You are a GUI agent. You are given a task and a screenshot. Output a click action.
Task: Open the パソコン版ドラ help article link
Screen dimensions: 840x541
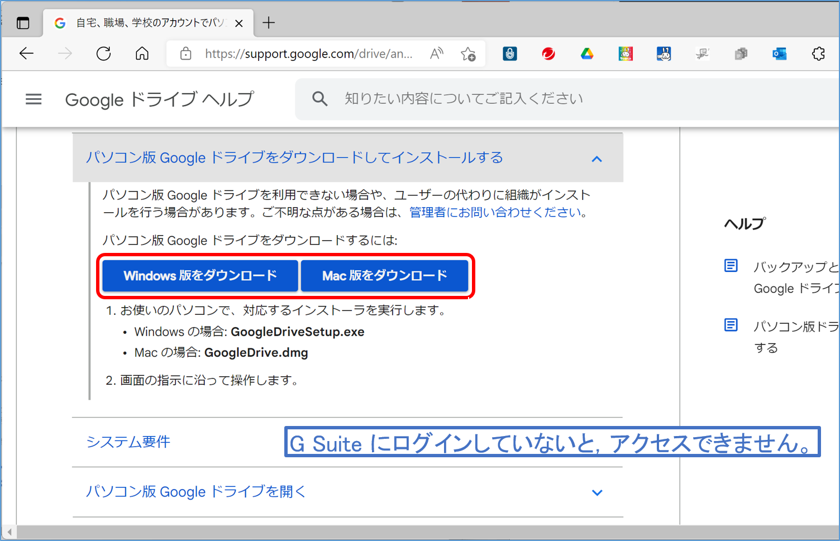tap(796, 337)
